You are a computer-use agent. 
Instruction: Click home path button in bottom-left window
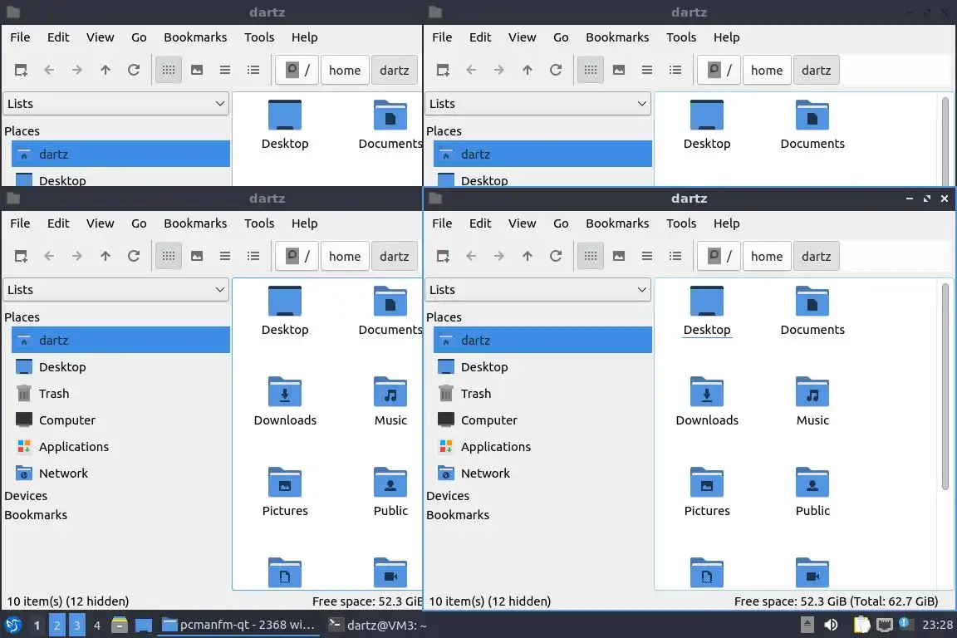(x=345, y=256)
